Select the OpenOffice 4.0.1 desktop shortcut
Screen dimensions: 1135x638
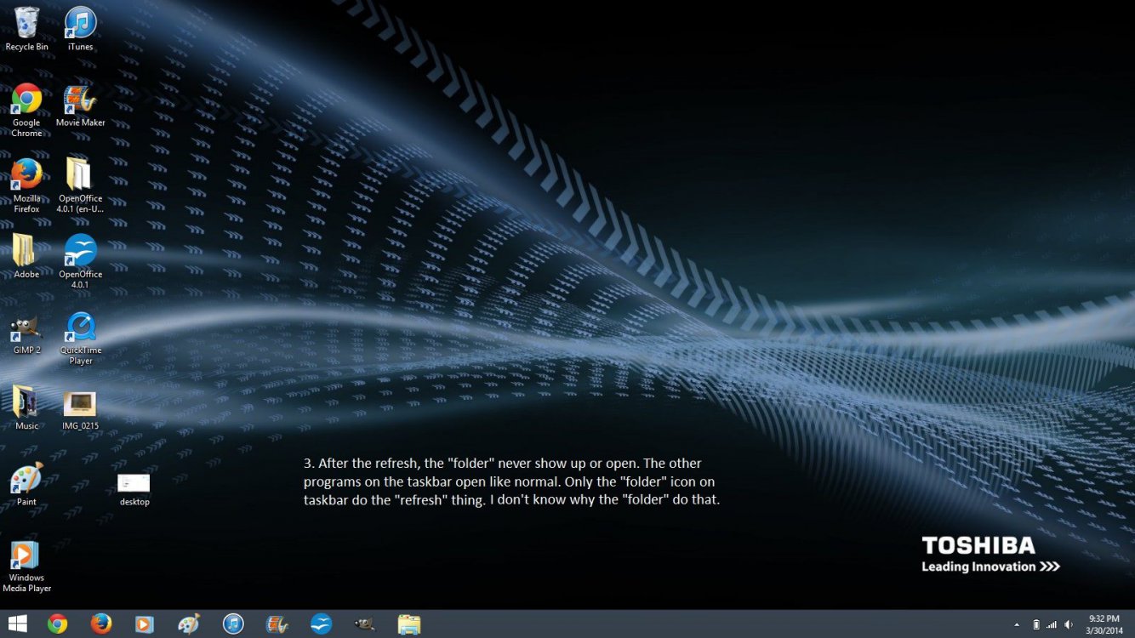tap(80, 261)
